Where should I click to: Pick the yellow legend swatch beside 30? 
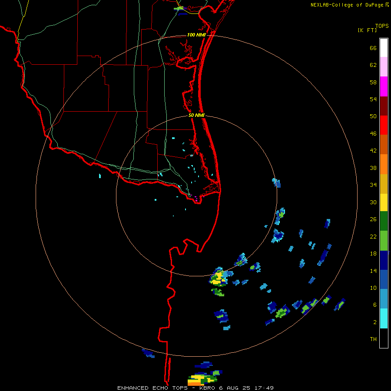(x=384, y=202)
